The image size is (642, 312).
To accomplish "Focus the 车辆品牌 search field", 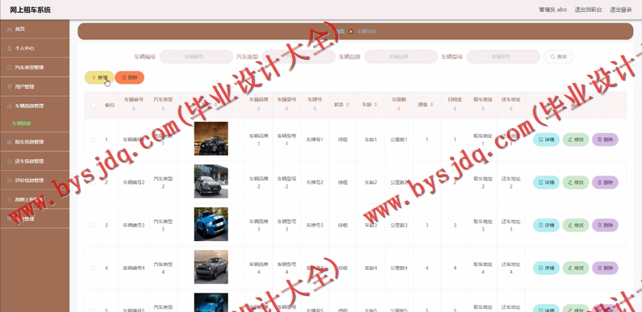I will [x=401, y=57].
